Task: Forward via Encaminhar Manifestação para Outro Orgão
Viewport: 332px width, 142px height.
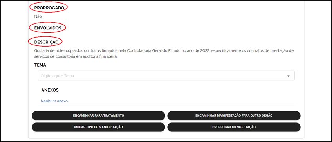Action: click(x=234, y=115)
